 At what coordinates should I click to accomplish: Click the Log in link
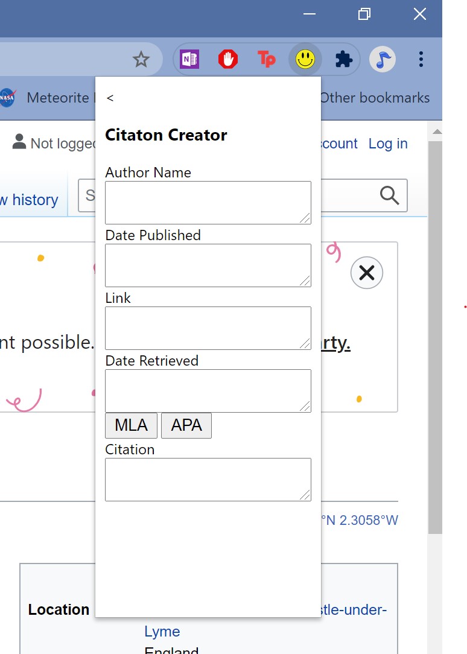click(388, 144)
